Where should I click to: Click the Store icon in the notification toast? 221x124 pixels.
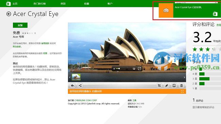tap(215, 14)
